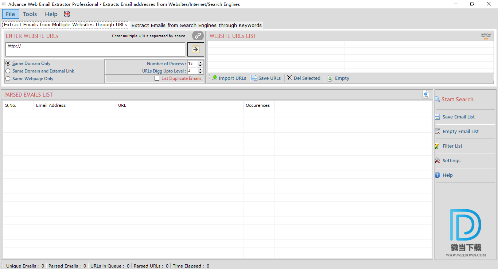The width and height of the screenshot is (498, 269).
Task: Click the Settings tools icon
Action: click(x=438, y=160)
